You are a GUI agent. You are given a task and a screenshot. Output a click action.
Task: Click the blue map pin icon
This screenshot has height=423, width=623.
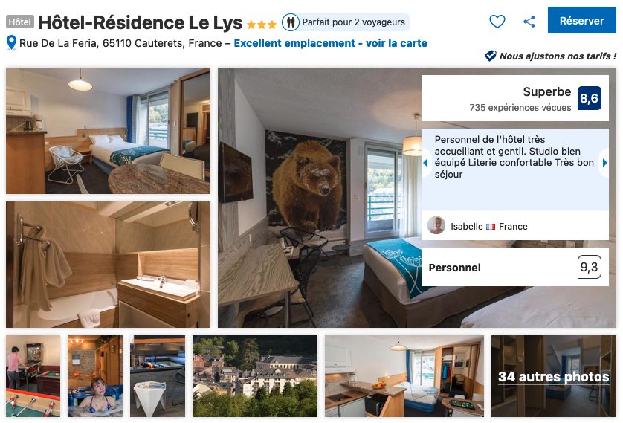11,43
